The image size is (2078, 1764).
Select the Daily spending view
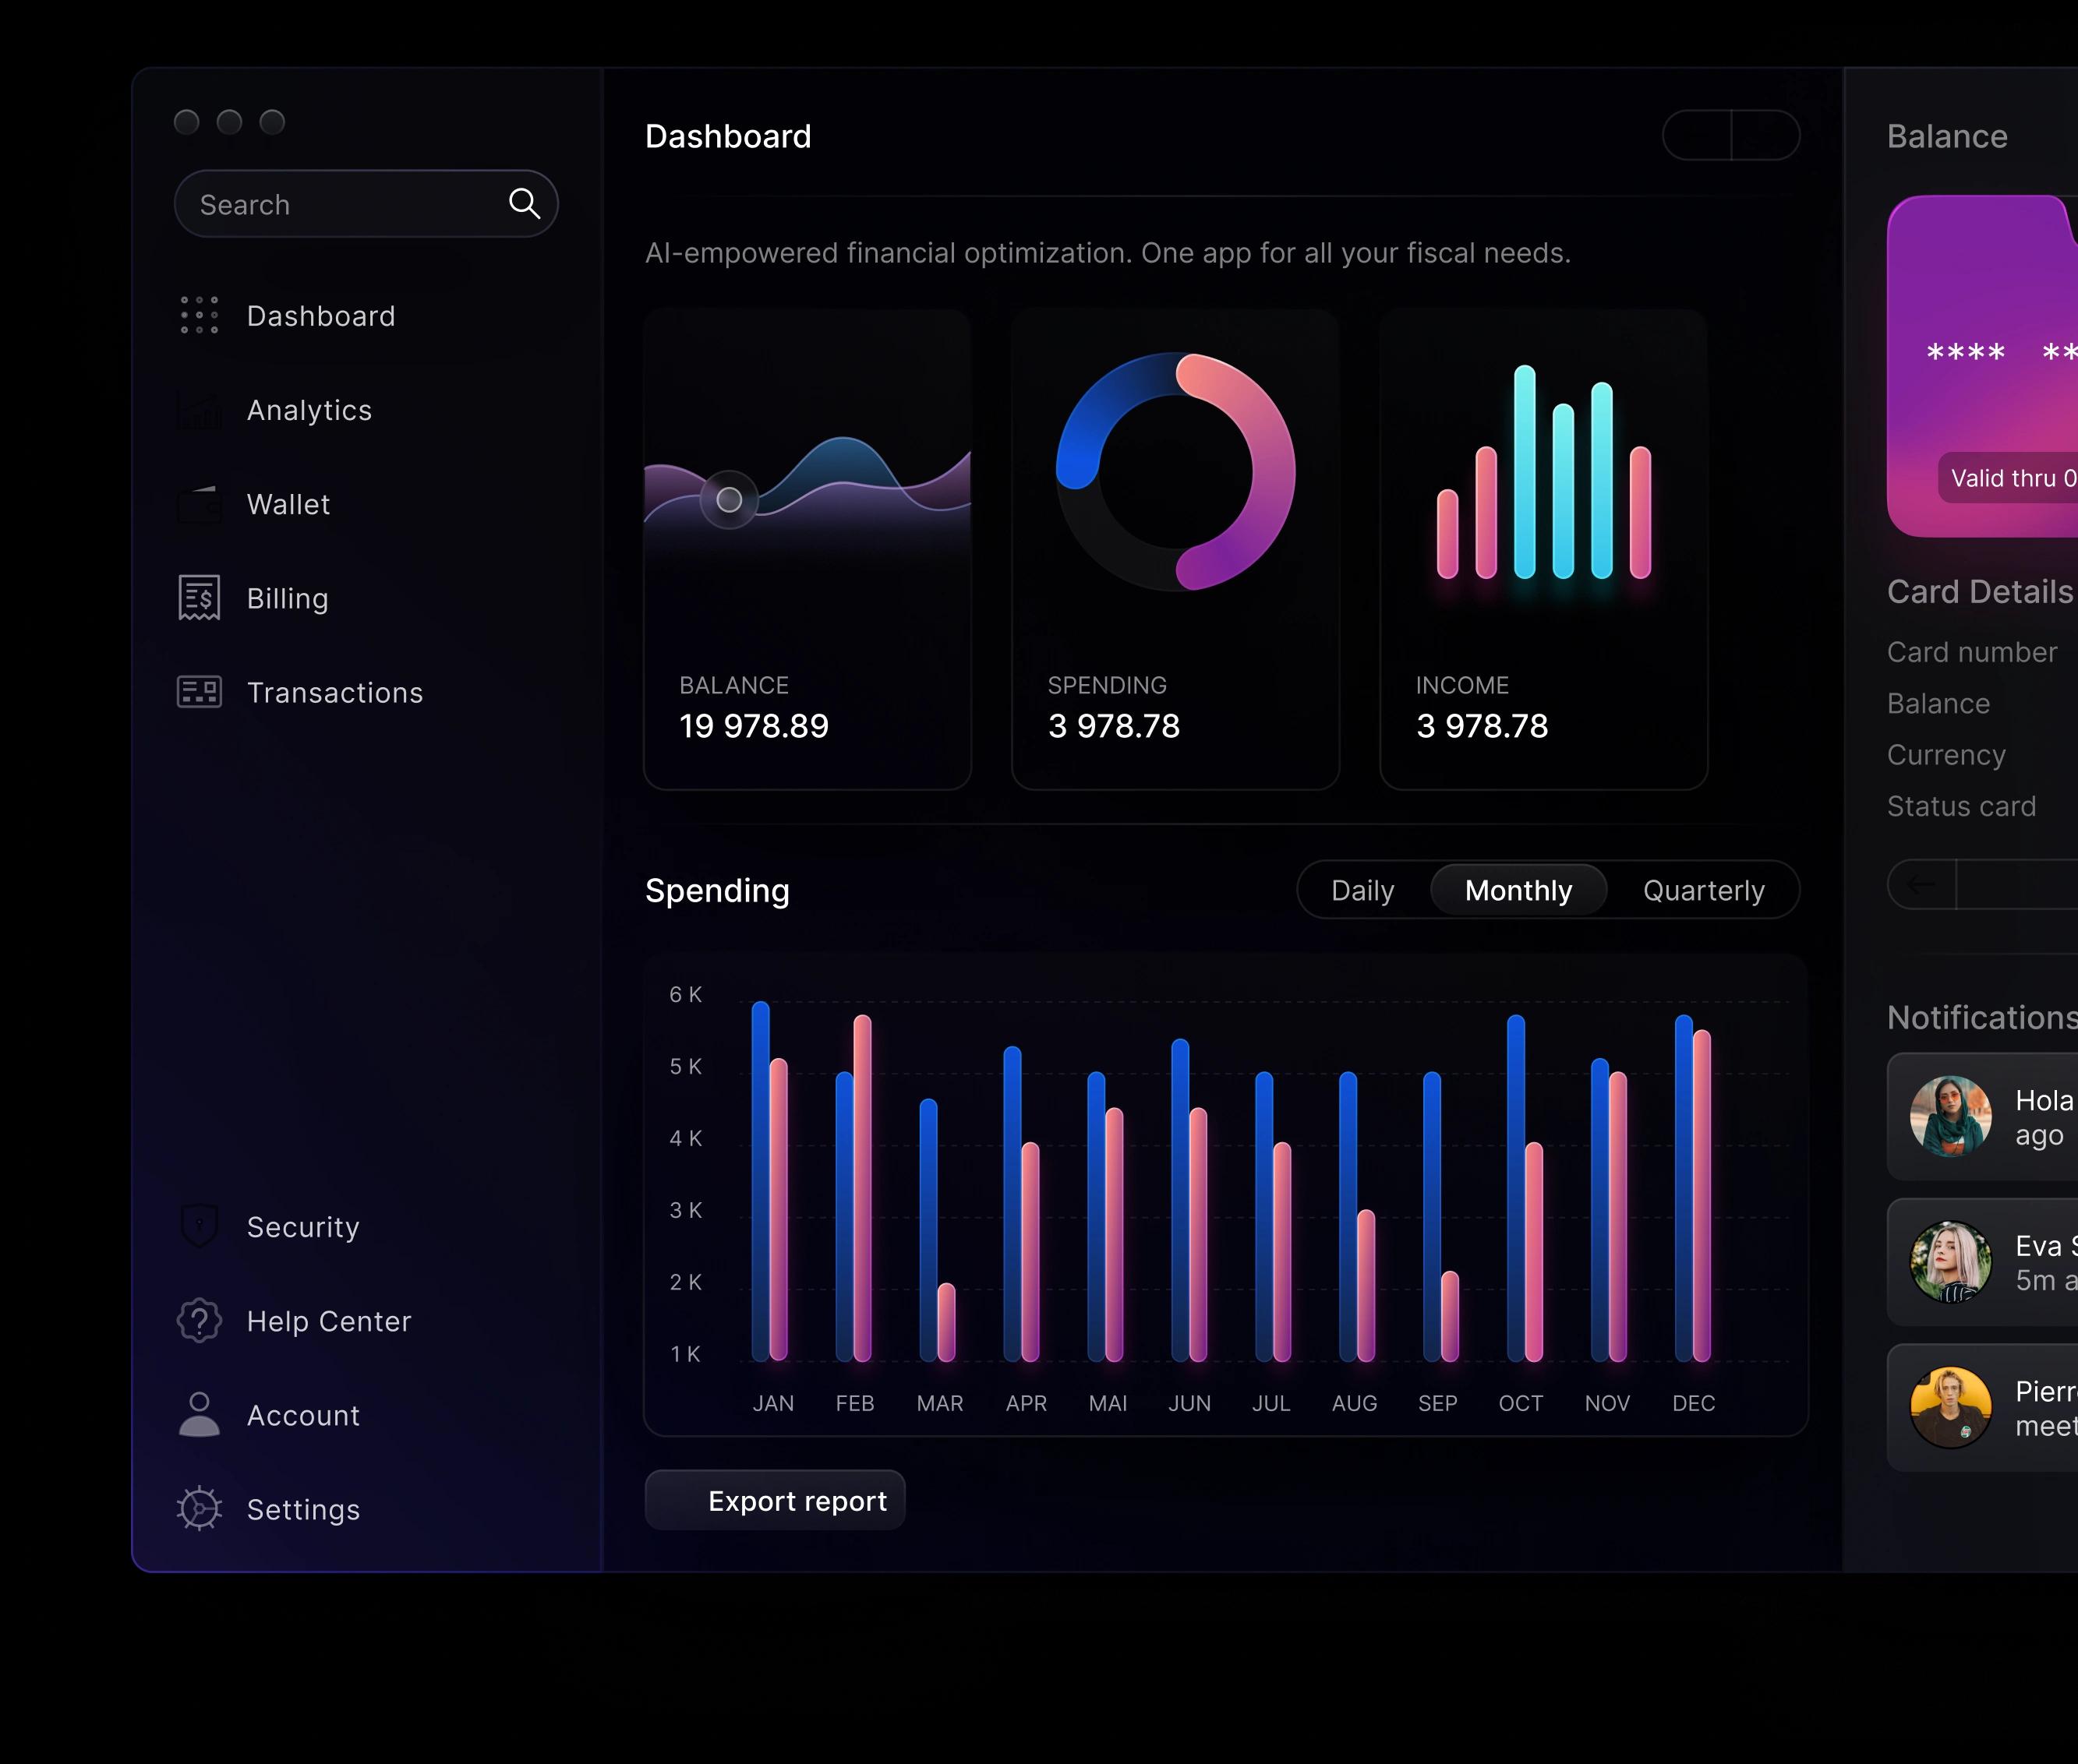1362,890
